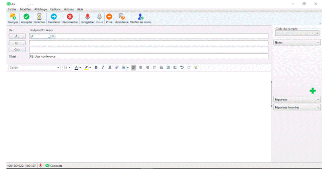Click the Transférer arrow icon
The width and height of the screenshot is (324, 170).
[x=54, y=17]
